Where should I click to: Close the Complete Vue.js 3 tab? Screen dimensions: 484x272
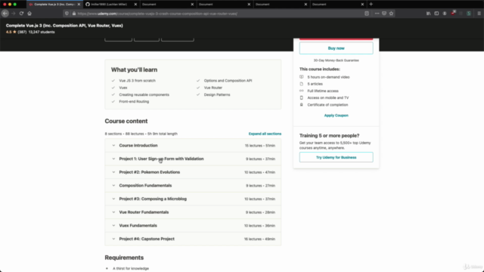(x=79, y=5)
